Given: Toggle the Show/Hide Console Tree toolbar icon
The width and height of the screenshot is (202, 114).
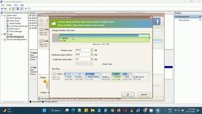Looking at the screenshot, I should [14, 9].
